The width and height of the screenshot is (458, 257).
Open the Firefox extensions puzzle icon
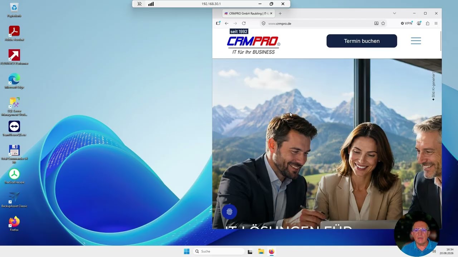pyautogui.click(x=428, y=24)
